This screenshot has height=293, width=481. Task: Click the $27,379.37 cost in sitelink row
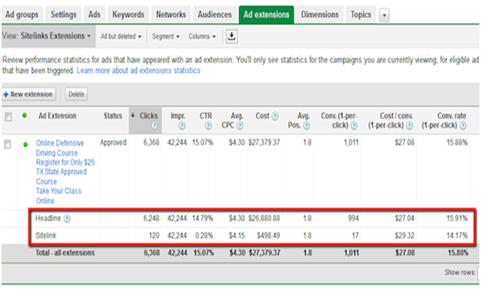[x=264, y=143]
